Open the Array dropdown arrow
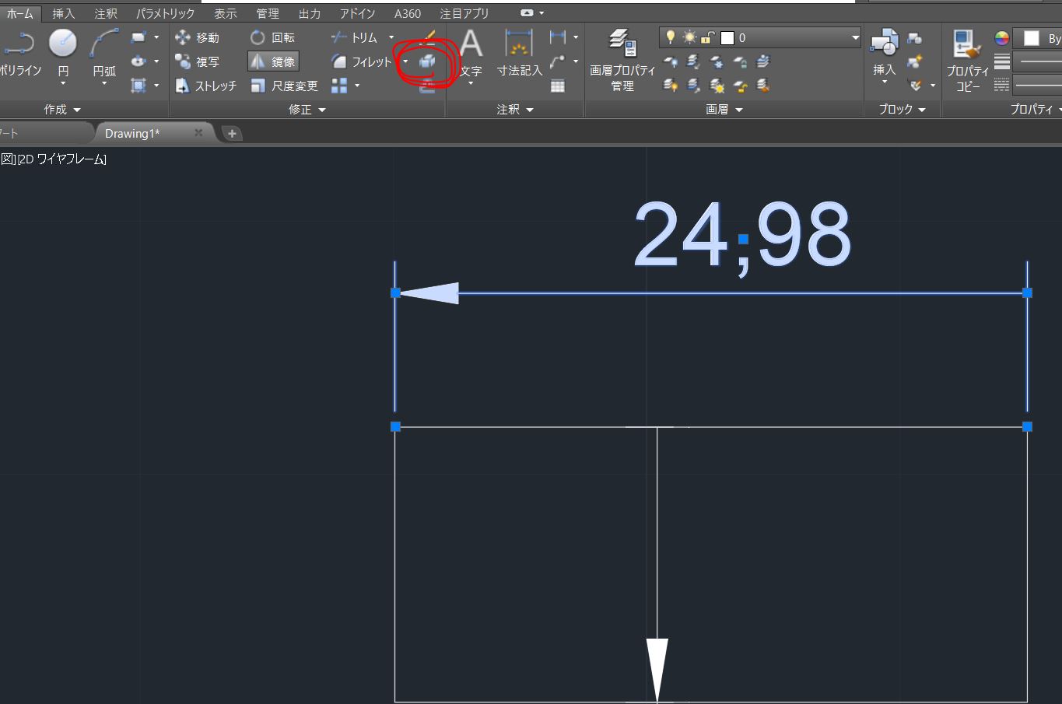 (357, 86)
